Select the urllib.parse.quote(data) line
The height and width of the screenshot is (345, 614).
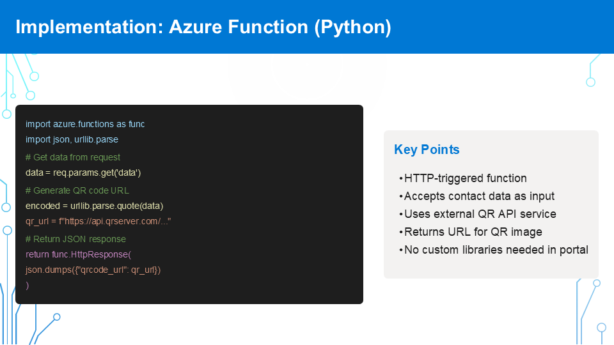coord(95,206)
